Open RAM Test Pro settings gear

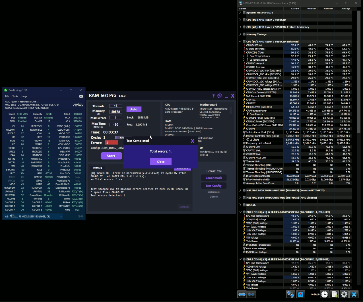[x=220, y=96]
